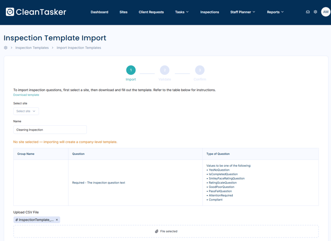Viewport: 331px width, 241px height.
Task: Navigate to Inspections menu item
Action: click(x=209, y=12)
